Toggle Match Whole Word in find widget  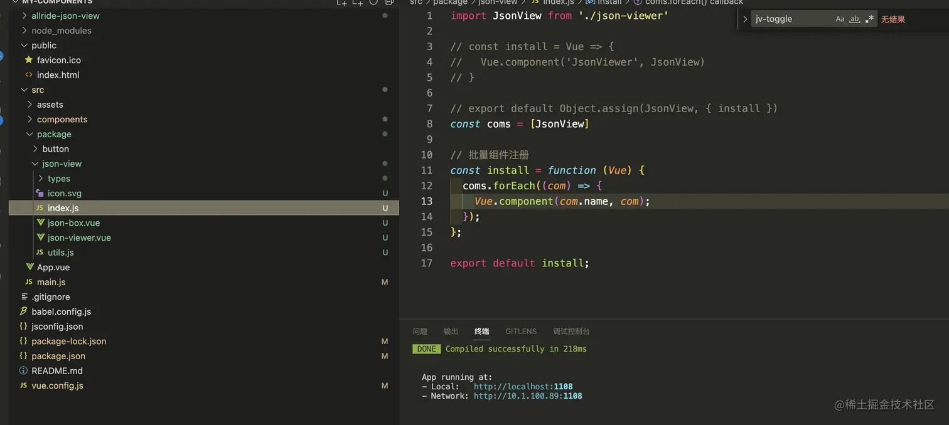(855, 19)
